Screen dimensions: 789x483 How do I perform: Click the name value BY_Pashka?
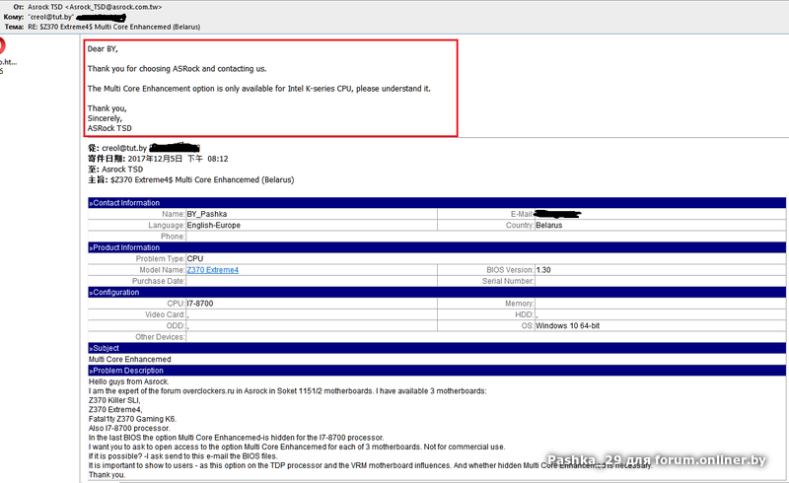[x=207, y=214]
